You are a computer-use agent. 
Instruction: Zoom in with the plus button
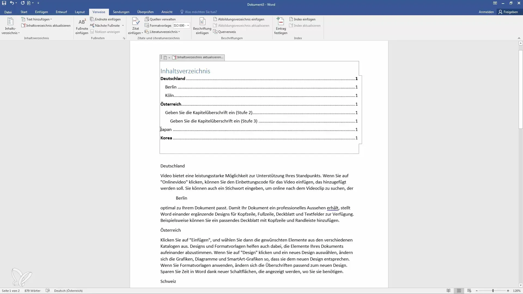pos(508,291)
